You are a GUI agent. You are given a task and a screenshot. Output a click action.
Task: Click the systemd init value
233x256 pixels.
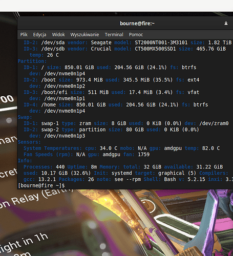pyautogui.click(x=122, y=173)
